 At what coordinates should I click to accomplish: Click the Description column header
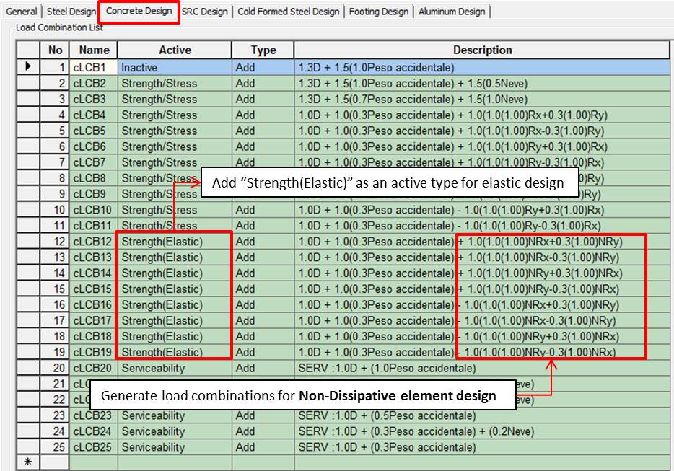pos(482,49)
